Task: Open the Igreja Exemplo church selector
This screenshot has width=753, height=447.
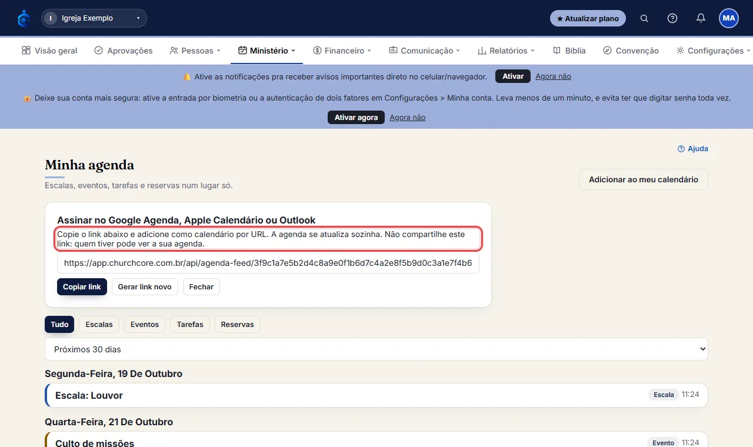Action: tap(94, 18)
